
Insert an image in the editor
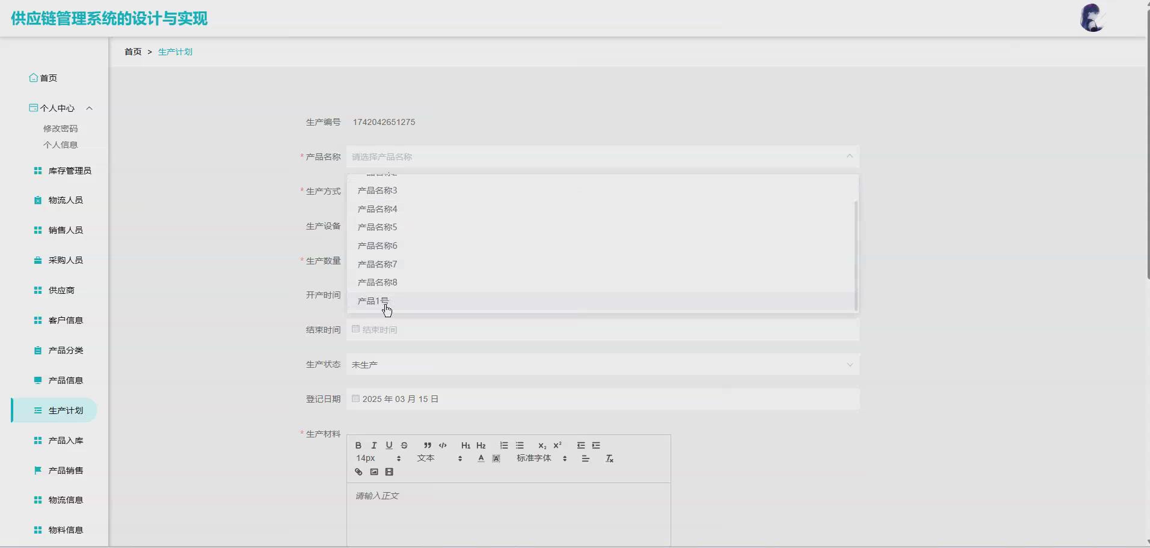pyautogui.click(x=374, y=472)
